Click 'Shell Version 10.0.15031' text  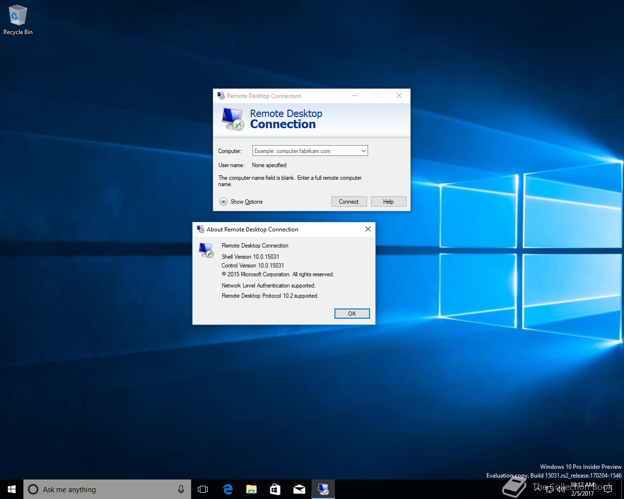(251, 257)
